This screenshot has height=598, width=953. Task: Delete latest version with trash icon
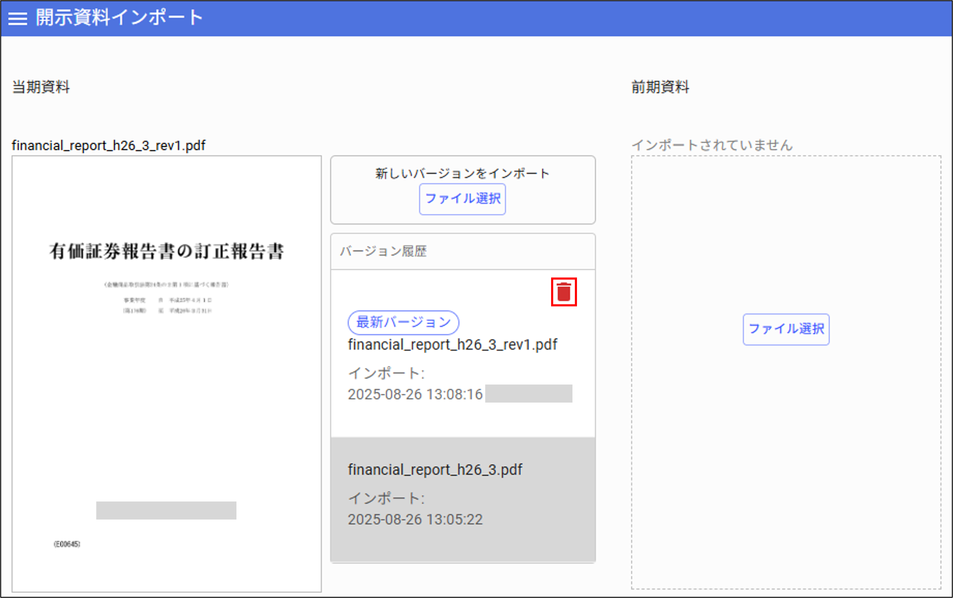point(563,292)
